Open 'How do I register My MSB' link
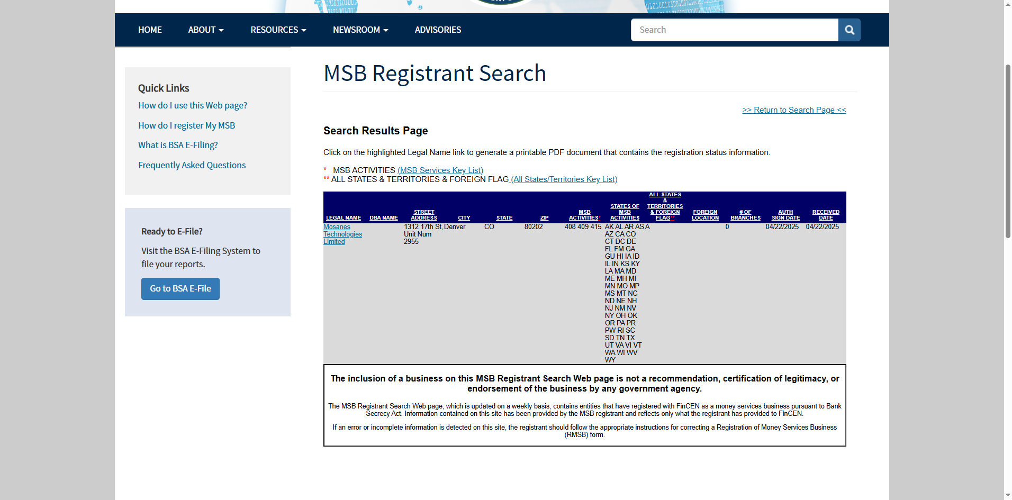1012x500 pixels. click(x=187, y=125)
